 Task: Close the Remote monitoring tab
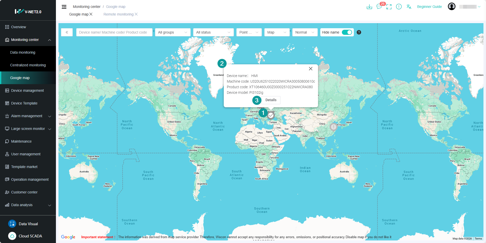(x=136, y=14)
